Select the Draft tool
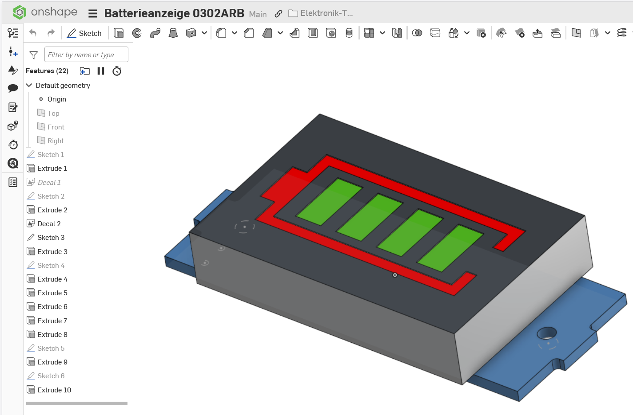633x415 pixels. point(267,33)
